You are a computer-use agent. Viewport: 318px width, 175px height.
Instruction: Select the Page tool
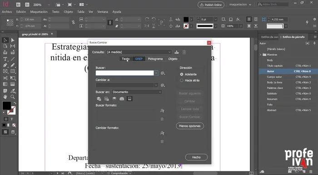[5, 46]
